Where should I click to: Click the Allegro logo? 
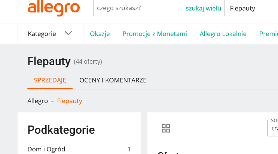pyautogui.click(x=54, y=8)
